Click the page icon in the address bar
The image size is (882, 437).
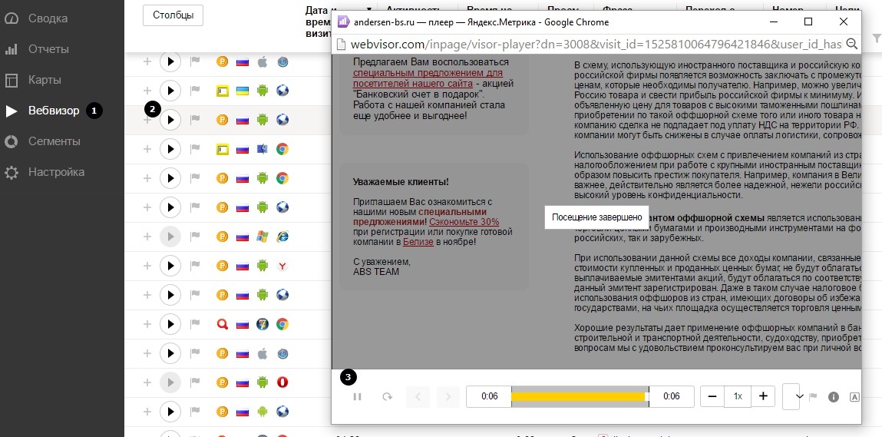[340, 43]
